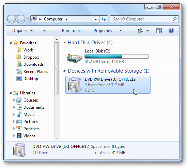Click the Local Disk capacity bar
188x168 pixels.
(116, 57)
